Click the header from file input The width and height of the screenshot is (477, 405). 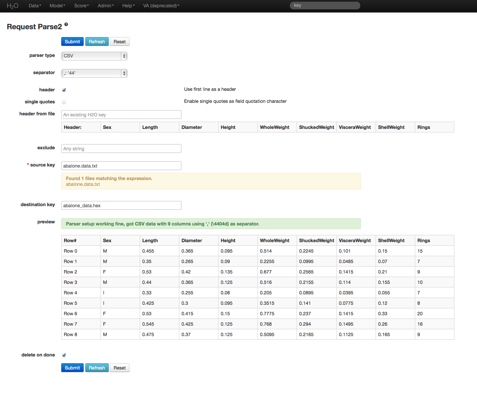click(x=121, y=115)
